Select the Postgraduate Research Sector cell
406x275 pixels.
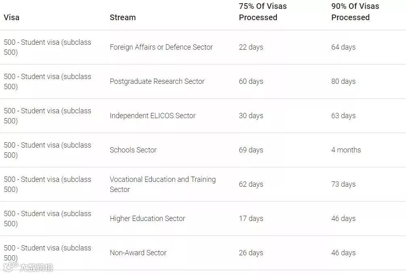pos(157,81)
